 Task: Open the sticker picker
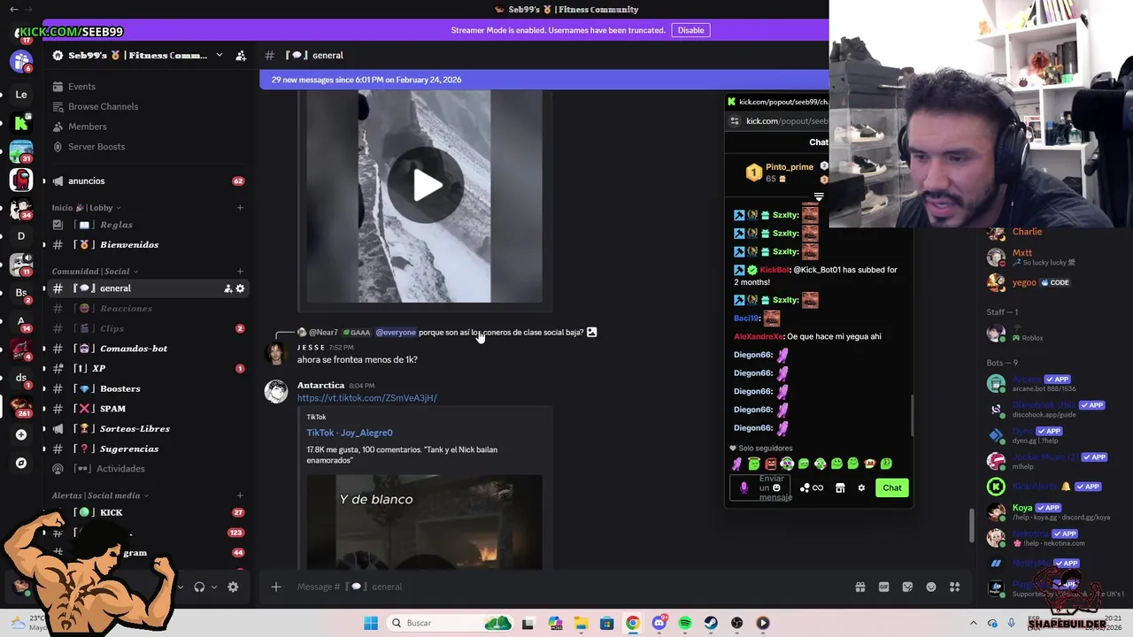pyautogui.click(x=907, y=587)
